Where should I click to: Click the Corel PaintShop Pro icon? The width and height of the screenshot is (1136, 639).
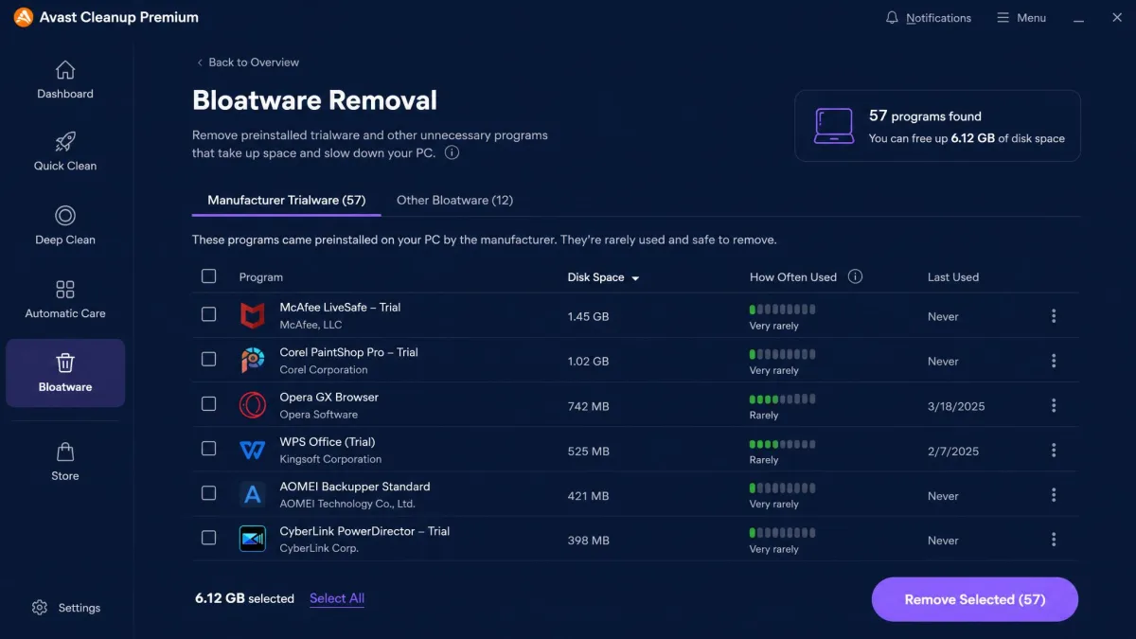(x=253, y=361)
